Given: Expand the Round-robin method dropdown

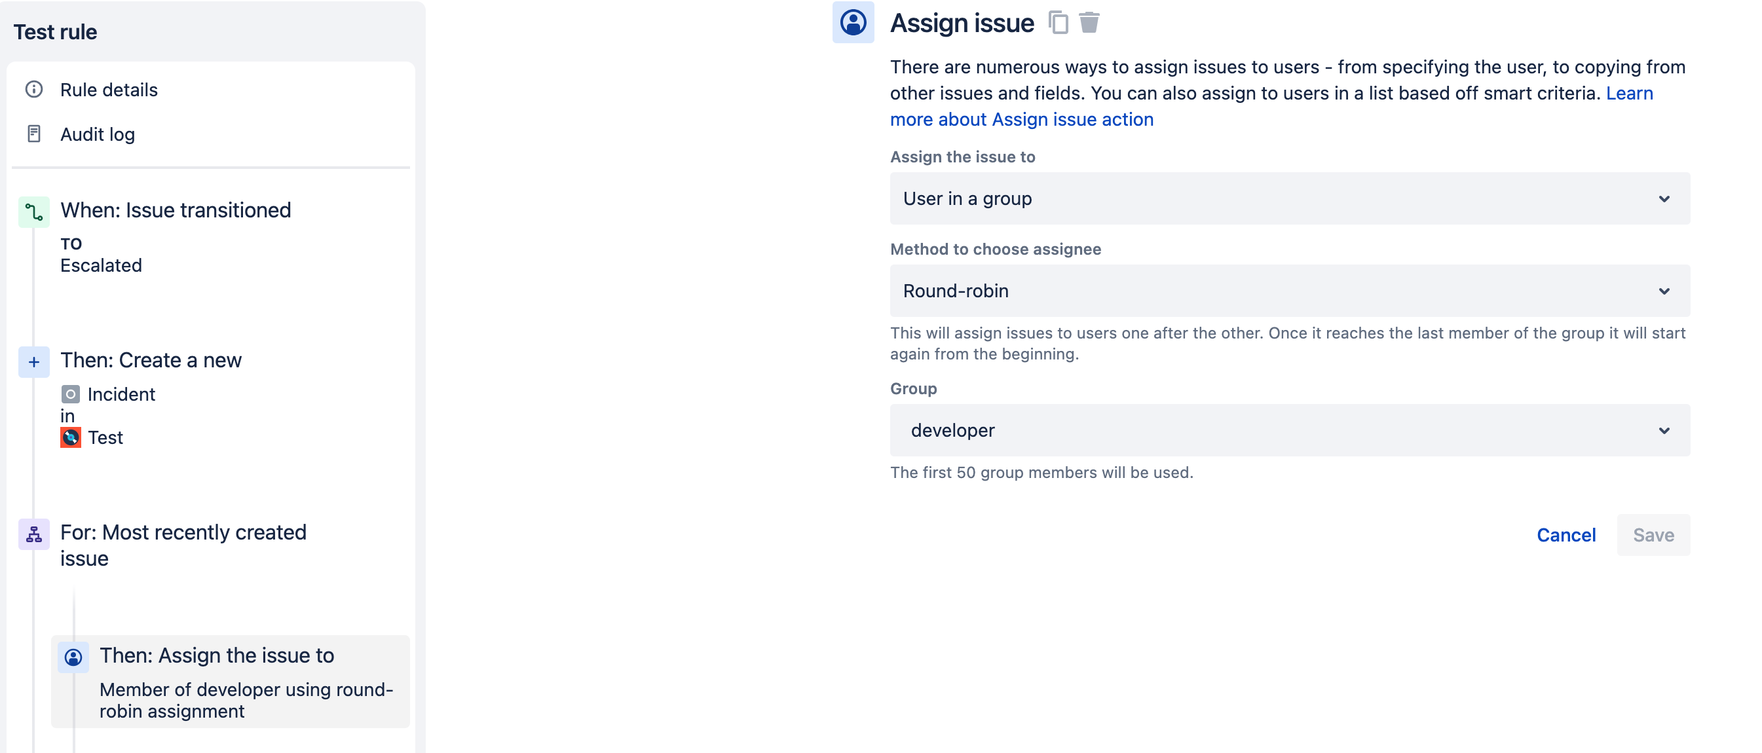Looking at the screenshot, I should (1289, 291).
